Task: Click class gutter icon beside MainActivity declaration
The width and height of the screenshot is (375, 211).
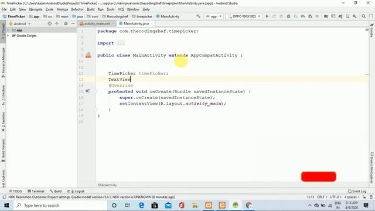Action: pos(88,55)
